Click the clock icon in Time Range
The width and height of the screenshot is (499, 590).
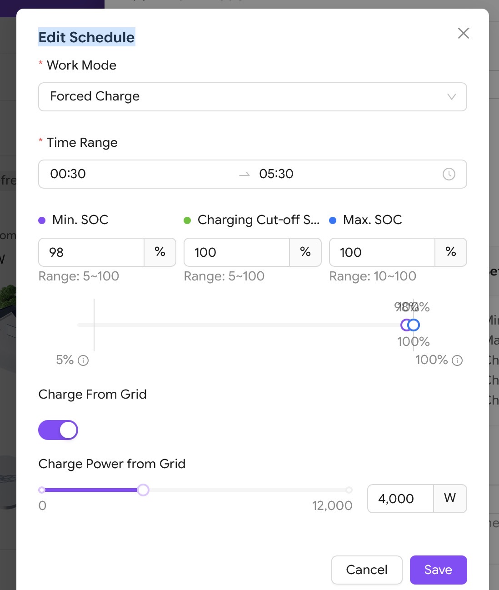click(449, 174)
